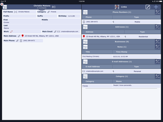Select cmalone@example.com in E-mail Addresses list
This screenshot has height=122, width=163.
(x=94, y=71)
